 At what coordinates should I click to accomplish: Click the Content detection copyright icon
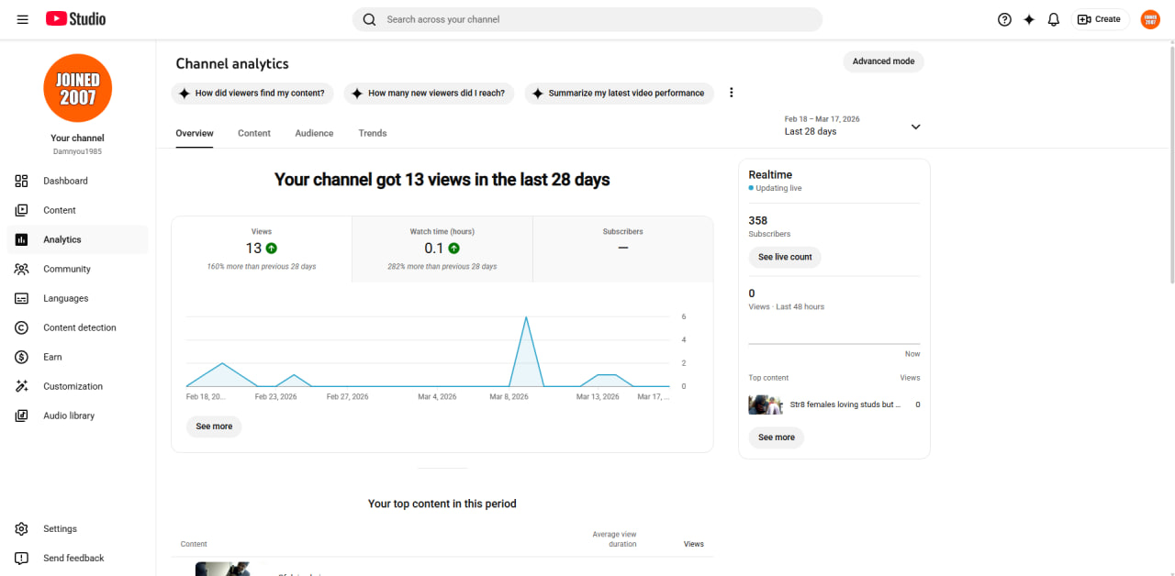point(22,327)
